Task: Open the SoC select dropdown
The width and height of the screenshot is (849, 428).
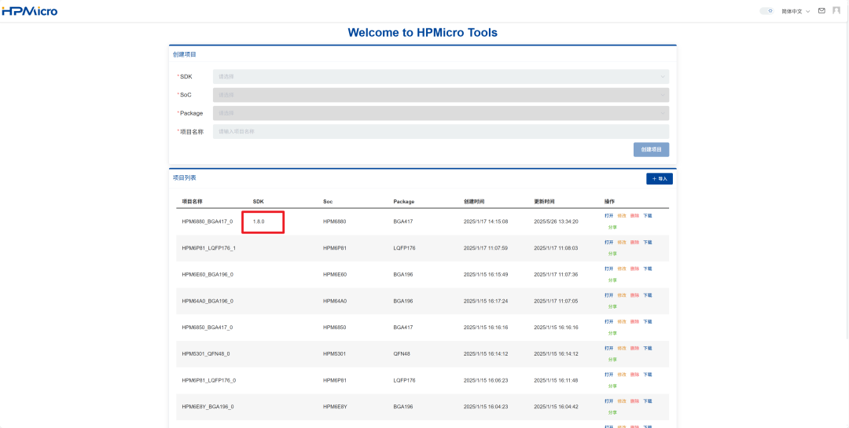Action: (x=441, y=95)
